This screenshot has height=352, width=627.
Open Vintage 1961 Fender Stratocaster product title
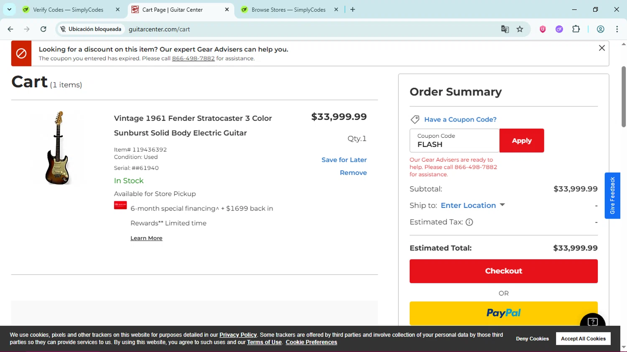193,125
